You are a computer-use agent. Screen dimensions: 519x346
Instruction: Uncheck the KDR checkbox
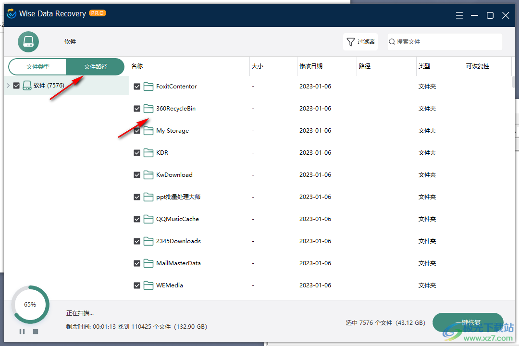tap(137, 153)
